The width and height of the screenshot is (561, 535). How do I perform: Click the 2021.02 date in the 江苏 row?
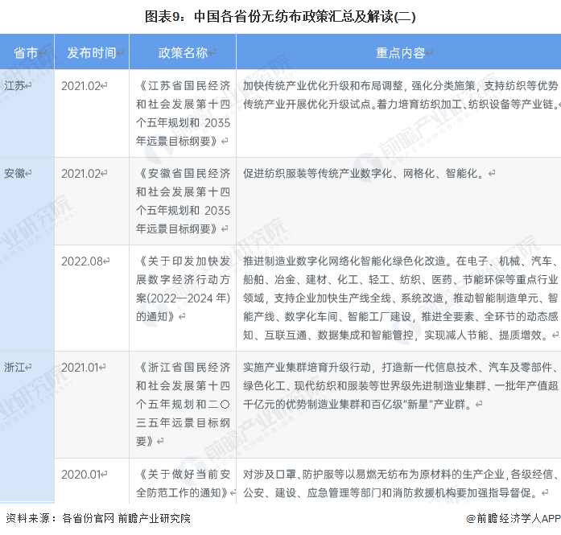[x=80, y=86]
